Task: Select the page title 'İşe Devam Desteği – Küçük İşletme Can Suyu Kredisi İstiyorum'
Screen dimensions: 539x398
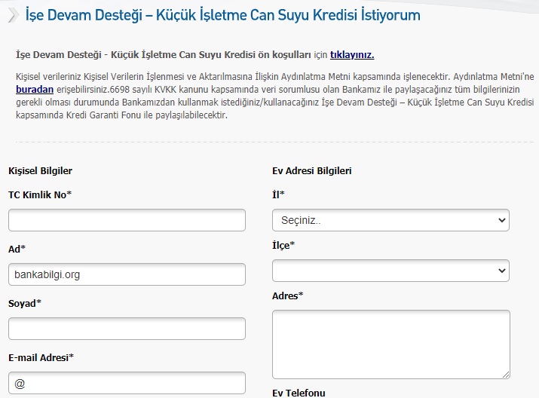Action: [x=222, y=16]
